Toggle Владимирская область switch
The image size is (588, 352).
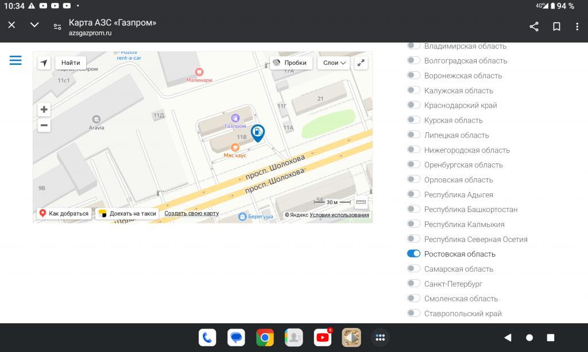413,46
